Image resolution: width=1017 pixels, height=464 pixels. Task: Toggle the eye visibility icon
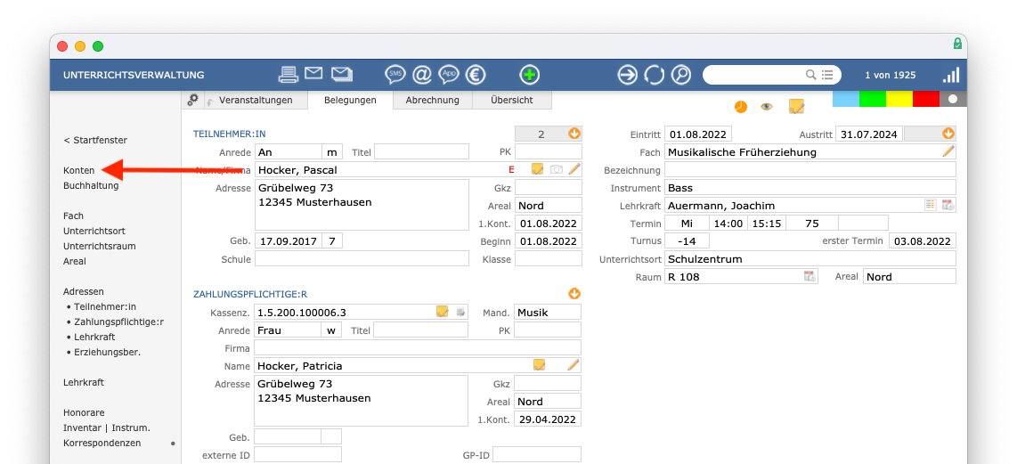point(767,107)
